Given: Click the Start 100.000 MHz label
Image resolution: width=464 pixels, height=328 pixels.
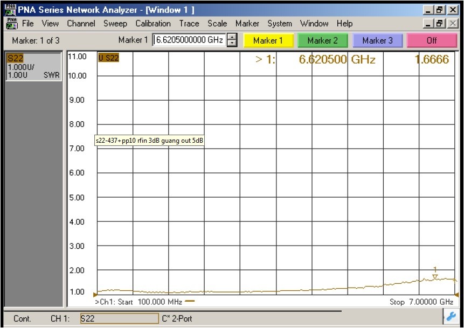Looking at the screenshot, I should (150, 302).
